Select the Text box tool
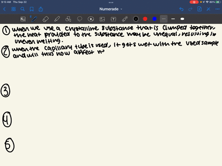Image resolution: width=222 pixels, height=166 pixels. click(113, 19)
